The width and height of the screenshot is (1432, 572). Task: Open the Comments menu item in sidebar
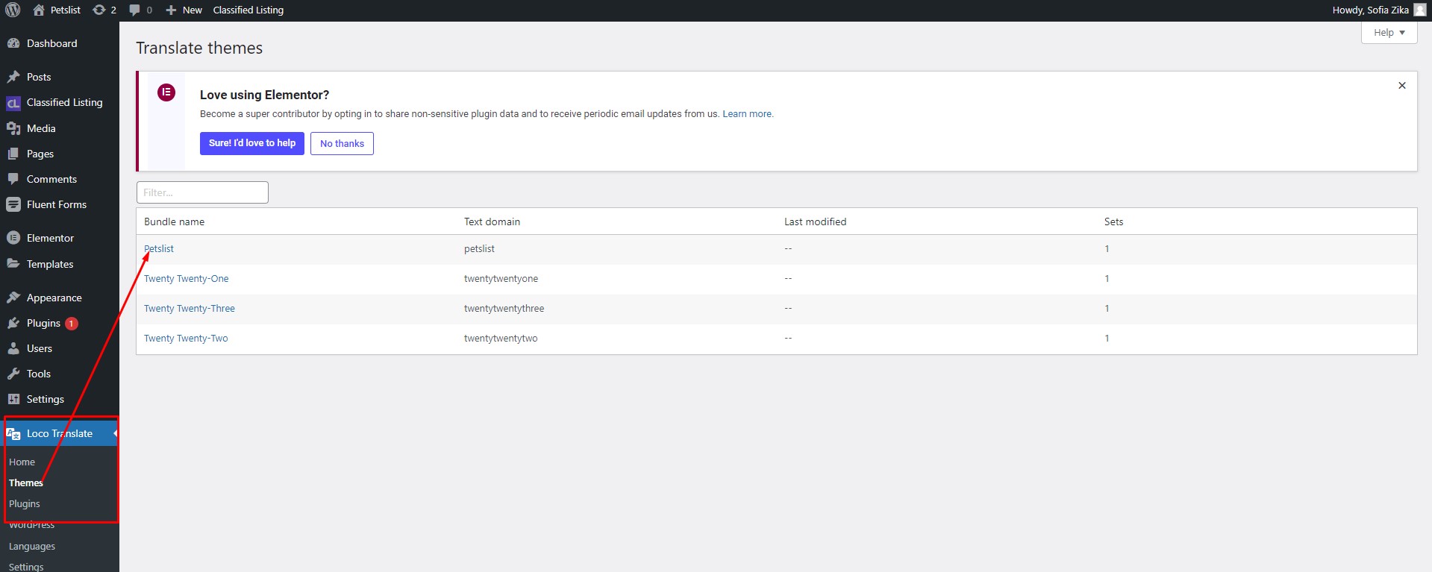51,179
